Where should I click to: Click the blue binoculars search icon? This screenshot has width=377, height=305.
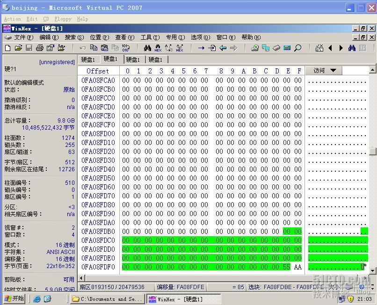352,48
